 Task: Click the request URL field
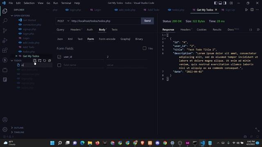point(106,21)
